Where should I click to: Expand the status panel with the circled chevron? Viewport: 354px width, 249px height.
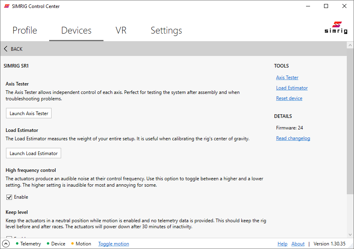[x=6, y=243]
